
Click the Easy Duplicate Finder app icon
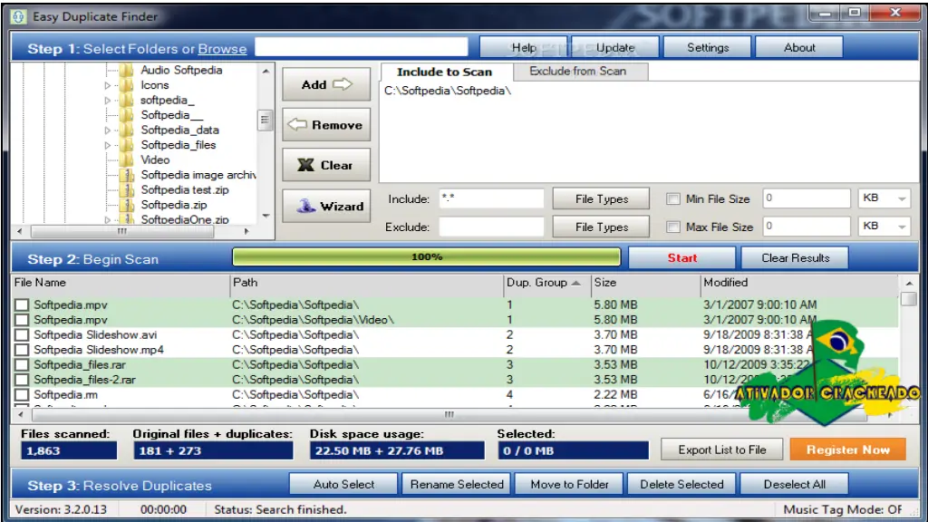pyautogui.click(x=18, y=16)
